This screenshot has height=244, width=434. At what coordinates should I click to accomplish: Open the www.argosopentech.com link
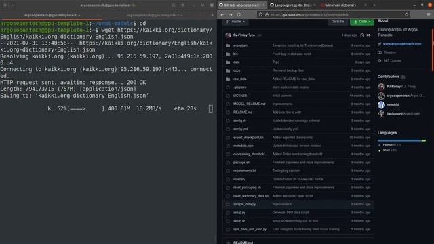click(402, 43)
